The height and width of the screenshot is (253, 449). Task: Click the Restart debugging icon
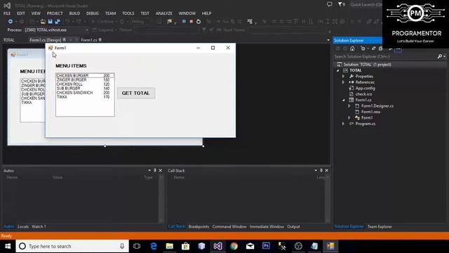tap(199, 22)
